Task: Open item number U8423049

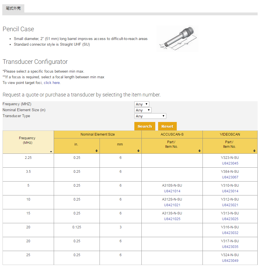Action: tap(230, 261)
